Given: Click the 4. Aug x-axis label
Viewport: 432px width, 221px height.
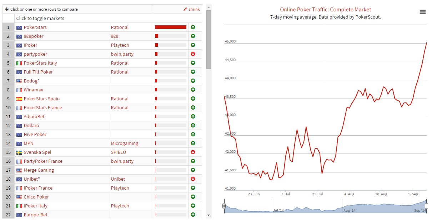Looking at the screenshot, I should click(350, 194).
